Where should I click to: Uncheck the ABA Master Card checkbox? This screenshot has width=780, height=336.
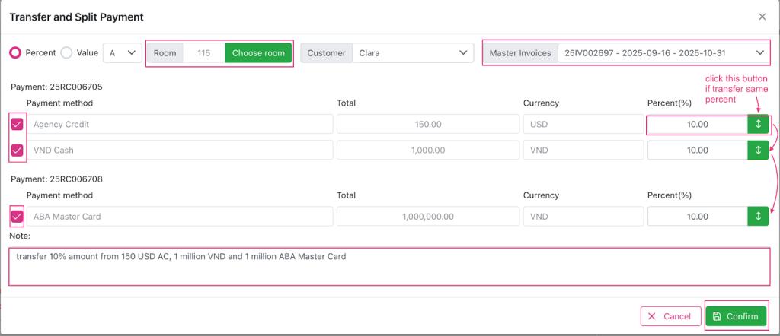[x=17, y=217]
